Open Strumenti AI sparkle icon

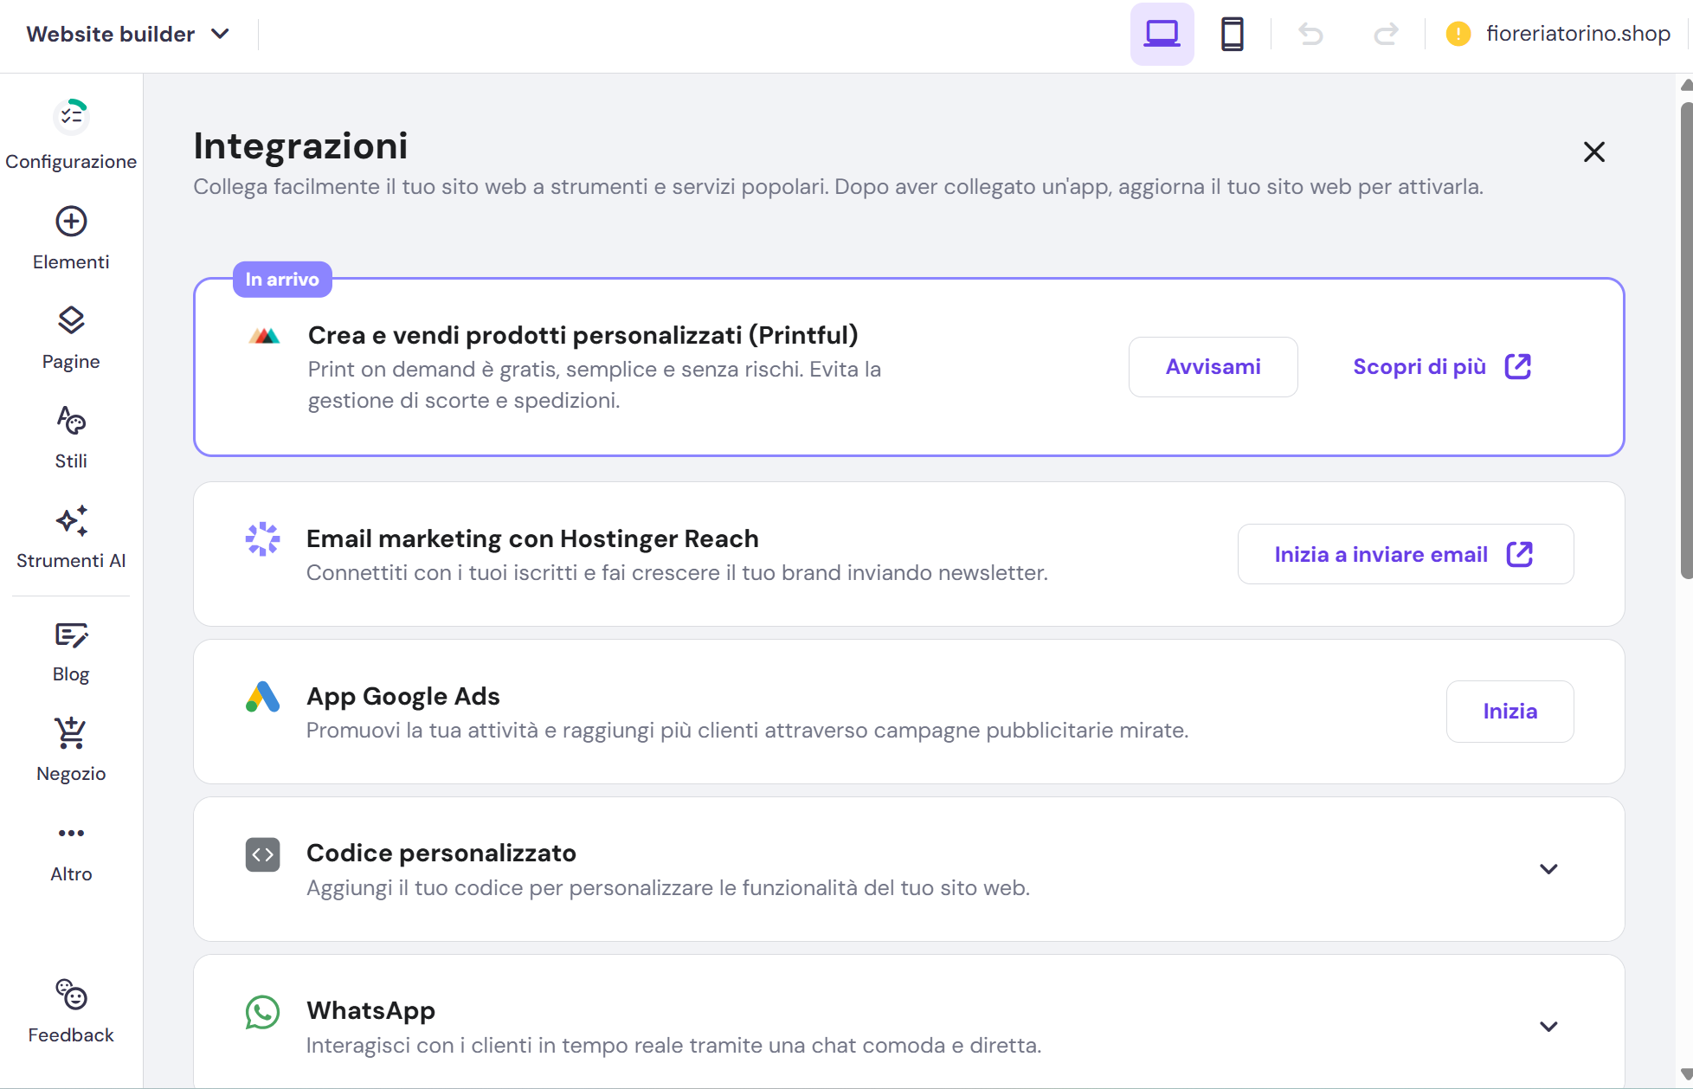pos(71,520)
